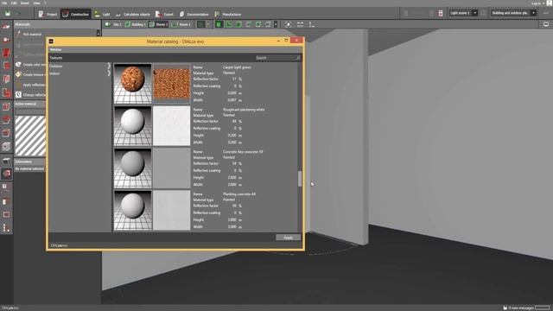This screenshot has height=311, width=553.
Task: Open the Documentation tab
Action: point(194,14)
